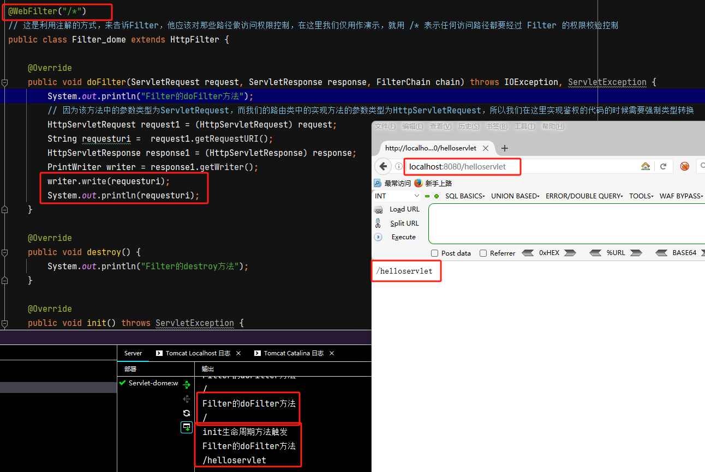The height and width of the screenshot is (472, 705).
Task: Open the 新手上路 bookmark
Action: [x=433, y=183]
